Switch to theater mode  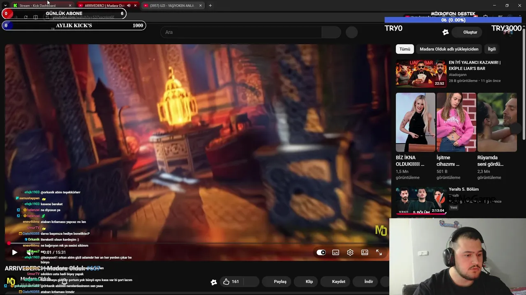pyautogui.click(x=365, y=252)
